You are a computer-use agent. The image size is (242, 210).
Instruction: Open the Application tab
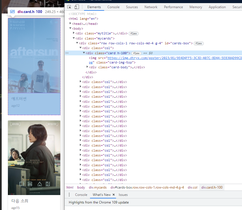pyautogui.click(x=217, y=7)
